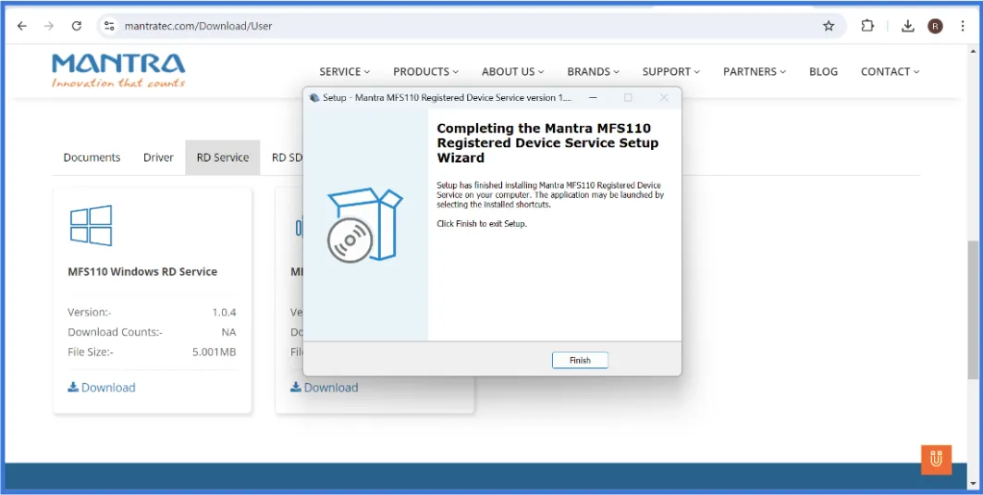Click the Windows logo on MFS110 card
The height and width of the screenshot is (495, 983).
tap(91, 225)
